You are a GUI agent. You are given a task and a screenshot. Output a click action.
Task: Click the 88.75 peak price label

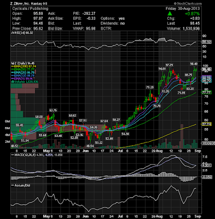coord(188,75)
